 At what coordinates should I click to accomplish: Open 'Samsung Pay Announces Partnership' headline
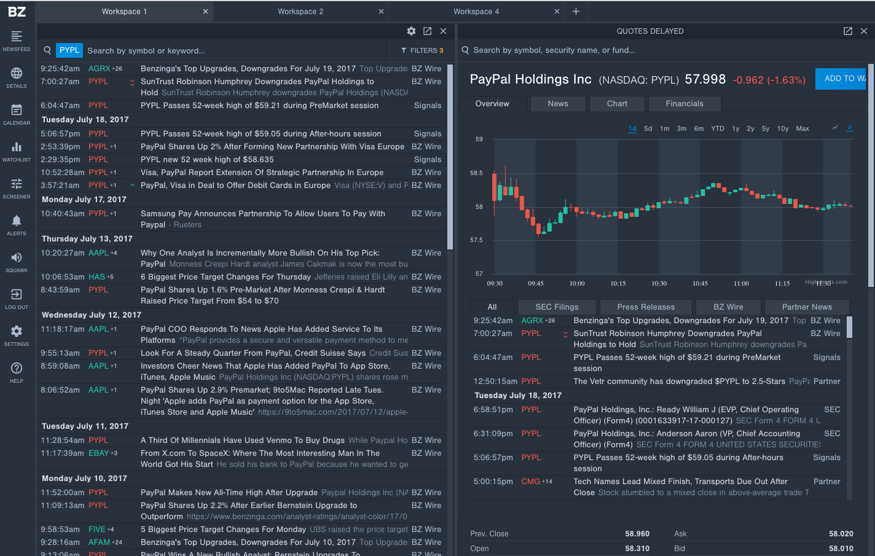click(263, 214)
